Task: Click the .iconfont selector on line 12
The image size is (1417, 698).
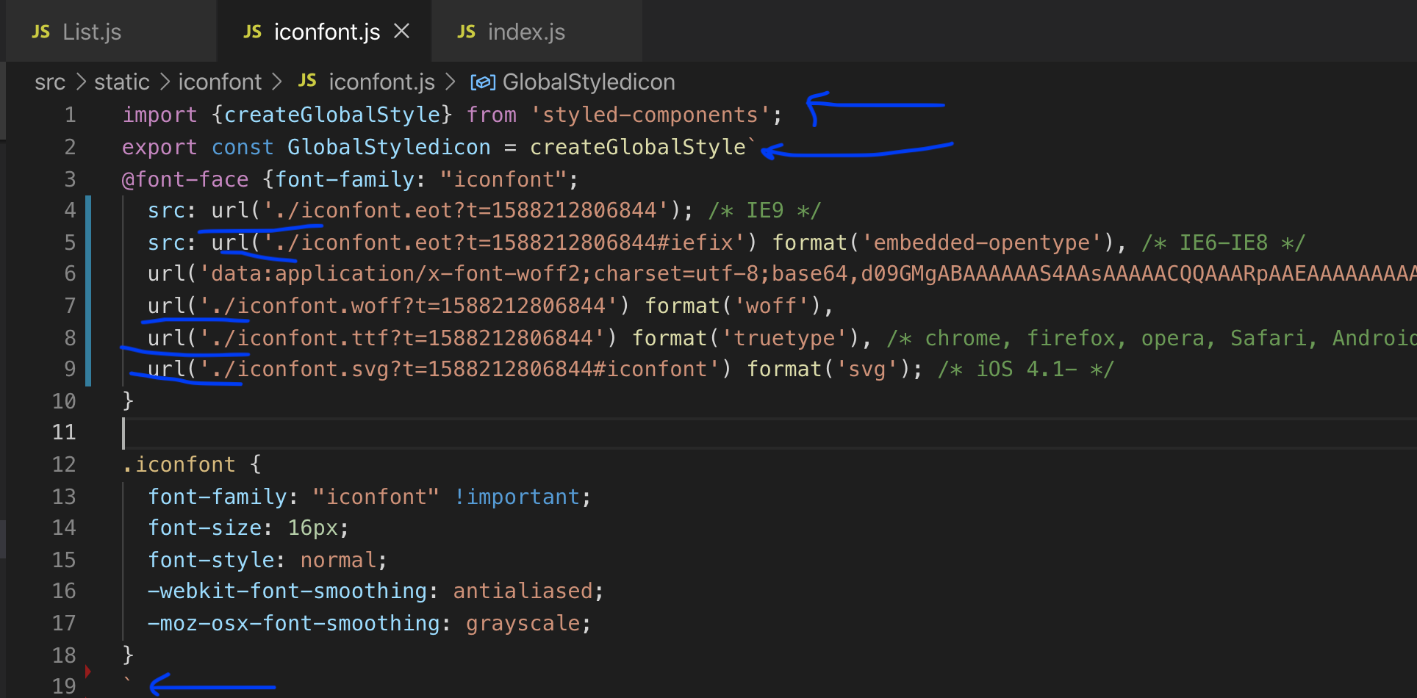Action: pos(179,464)
